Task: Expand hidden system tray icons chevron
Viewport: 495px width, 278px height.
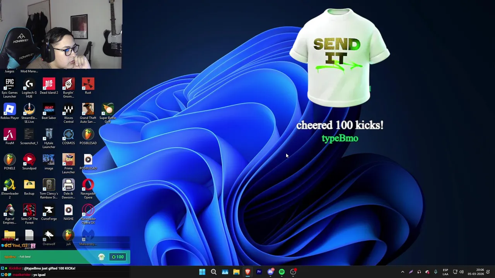Action: click(403, 272)
